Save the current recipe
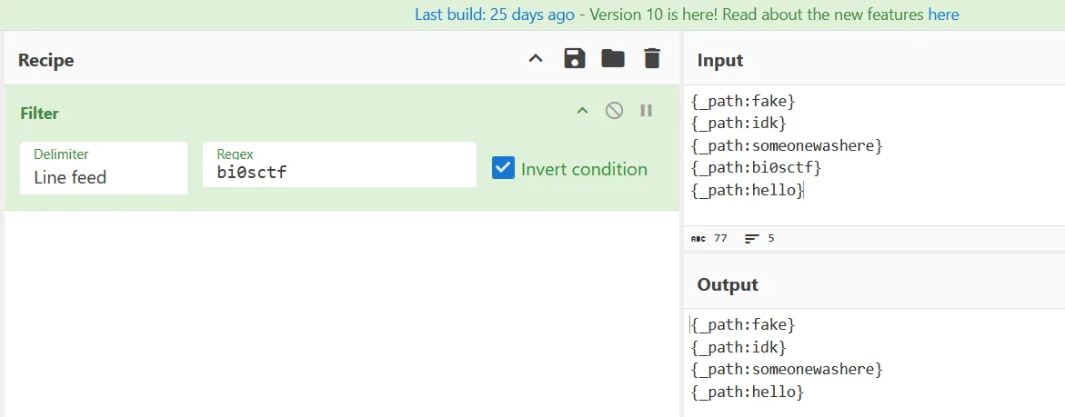Viewport: 1065px width, 417px height. pos(575,59)
